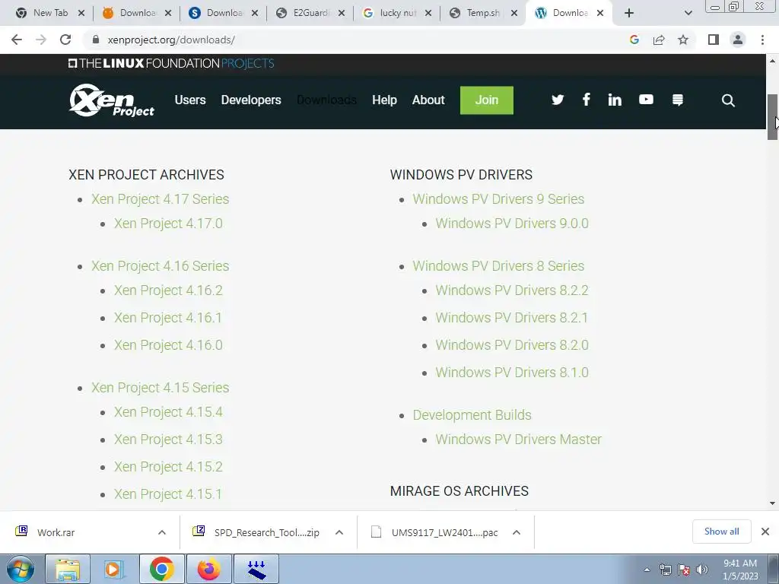The height and width of the screenshot is (584, 779).
Task: Bookmark this page with star icon
Action: pyautogui.click(x=683, y=40)
